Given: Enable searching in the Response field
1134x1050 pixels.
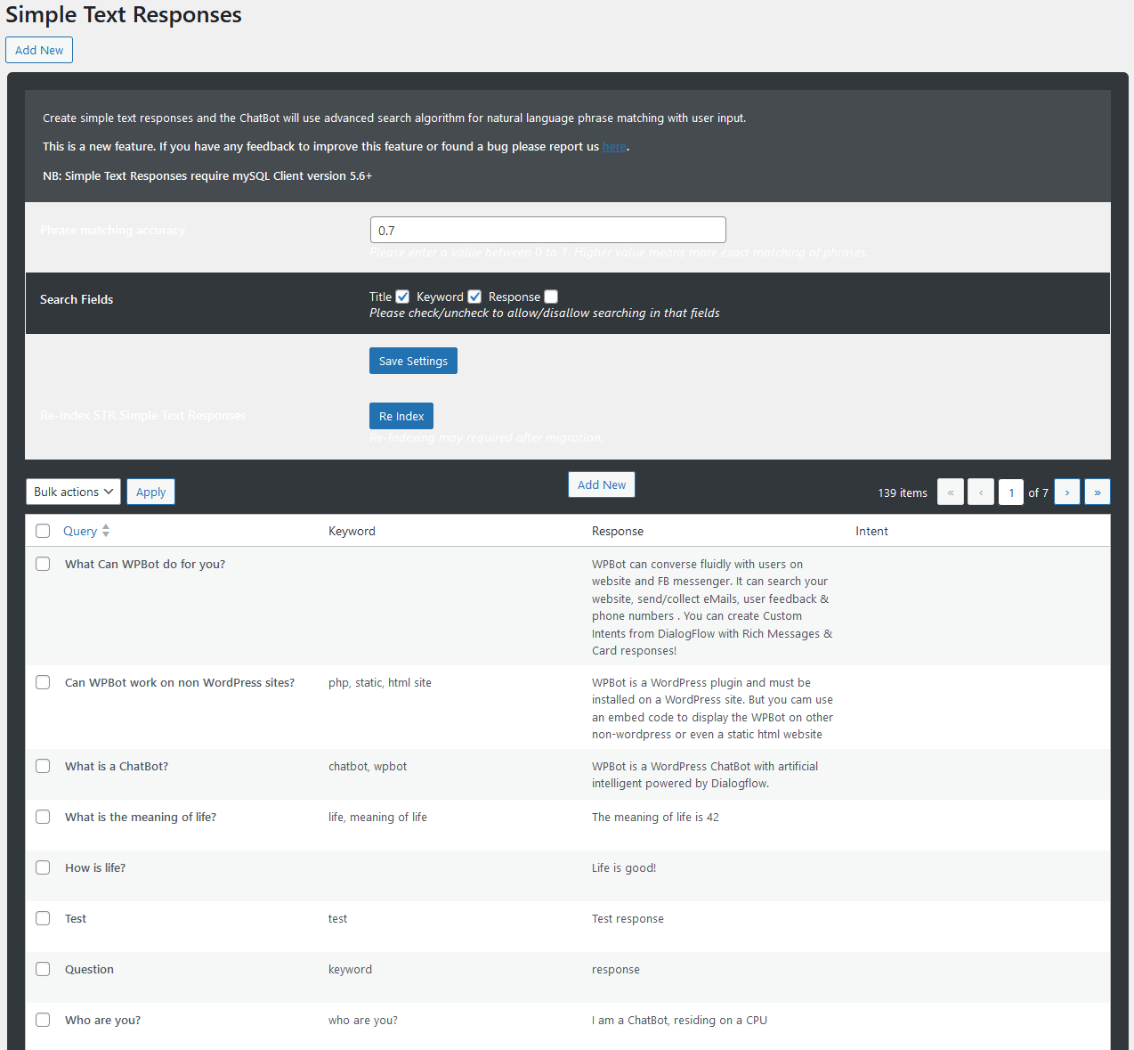Looking at the screenshot, I should click(550, 296).
